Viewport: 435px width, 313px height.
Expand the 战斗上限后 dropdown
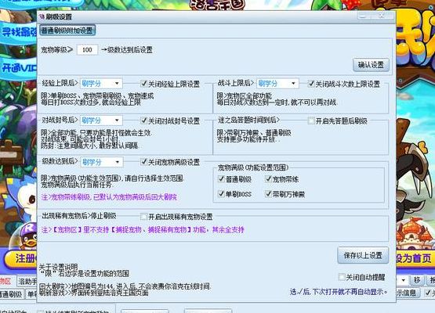pos(277,84)
